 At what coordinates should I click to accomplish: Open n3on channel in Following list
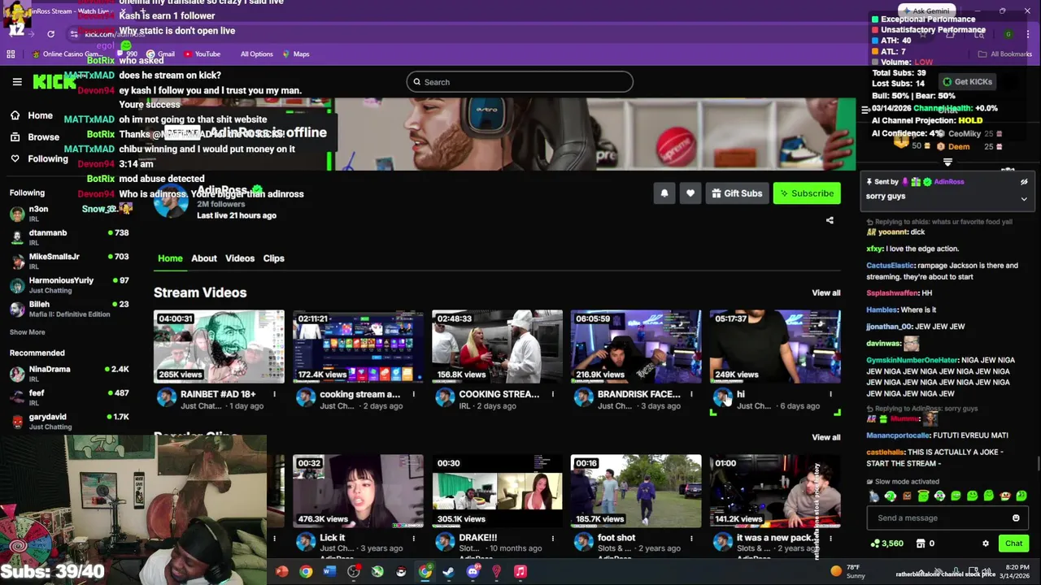click(69, 214)
